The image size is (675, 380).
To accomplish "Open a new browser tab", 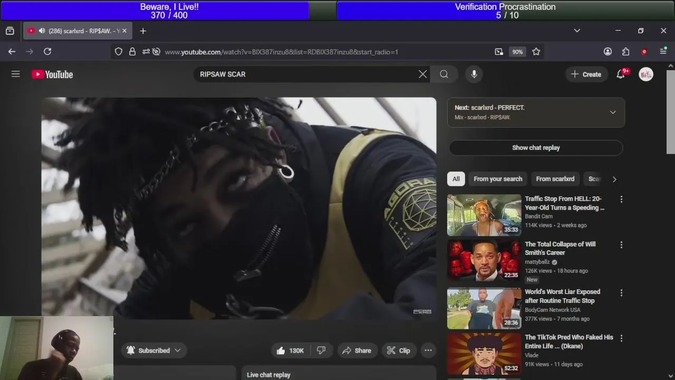I will (143, 31).
